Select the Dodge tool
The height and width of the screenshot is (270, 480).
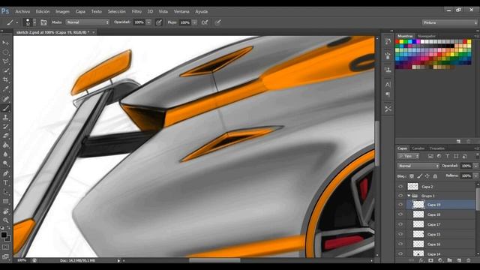5,163
